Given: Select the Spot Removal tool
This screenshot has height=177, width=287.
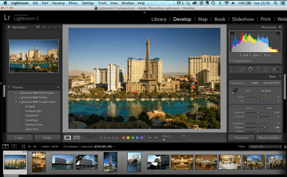Looking at the screenshot, I should pos(242,69).
